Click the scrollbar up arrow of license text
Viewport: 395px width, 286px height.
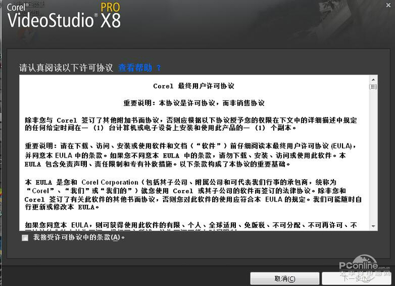click(x=373, y=80)
